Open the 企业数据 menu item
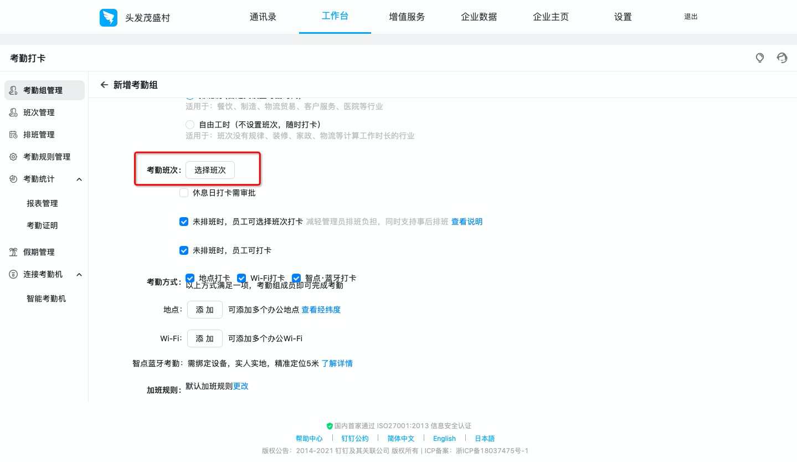 [x=479, y=17]
